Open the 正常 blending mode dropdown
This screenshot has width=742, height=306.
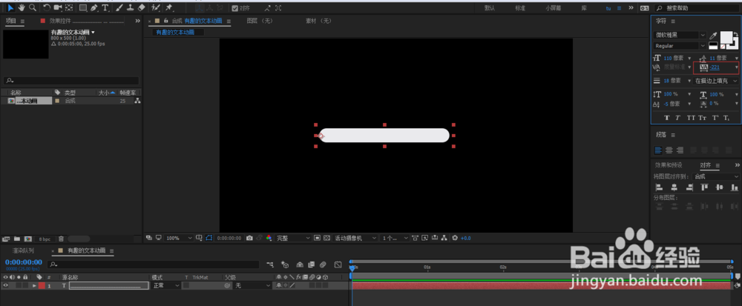coord(165,286)
